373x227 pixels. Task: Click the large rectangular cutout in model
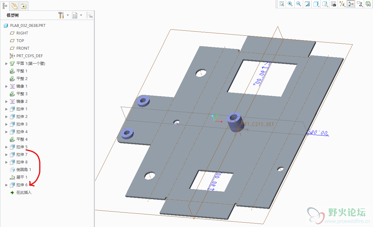(x=262, y=78)
